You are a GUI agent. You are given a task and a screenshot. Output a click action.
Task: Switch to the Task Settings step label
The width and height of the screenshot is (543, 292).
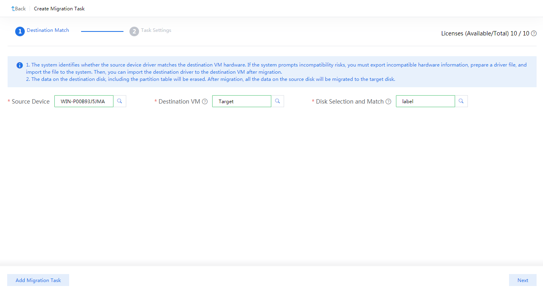click(x=156, y=30)
